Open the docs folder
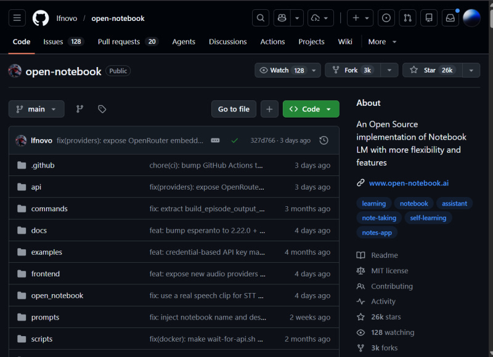 [39, 230]
